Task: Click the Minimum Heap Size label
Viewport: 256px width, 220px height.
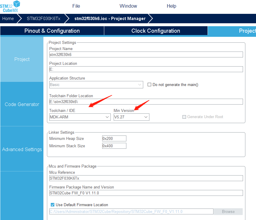Action: [x=66, y=139]
